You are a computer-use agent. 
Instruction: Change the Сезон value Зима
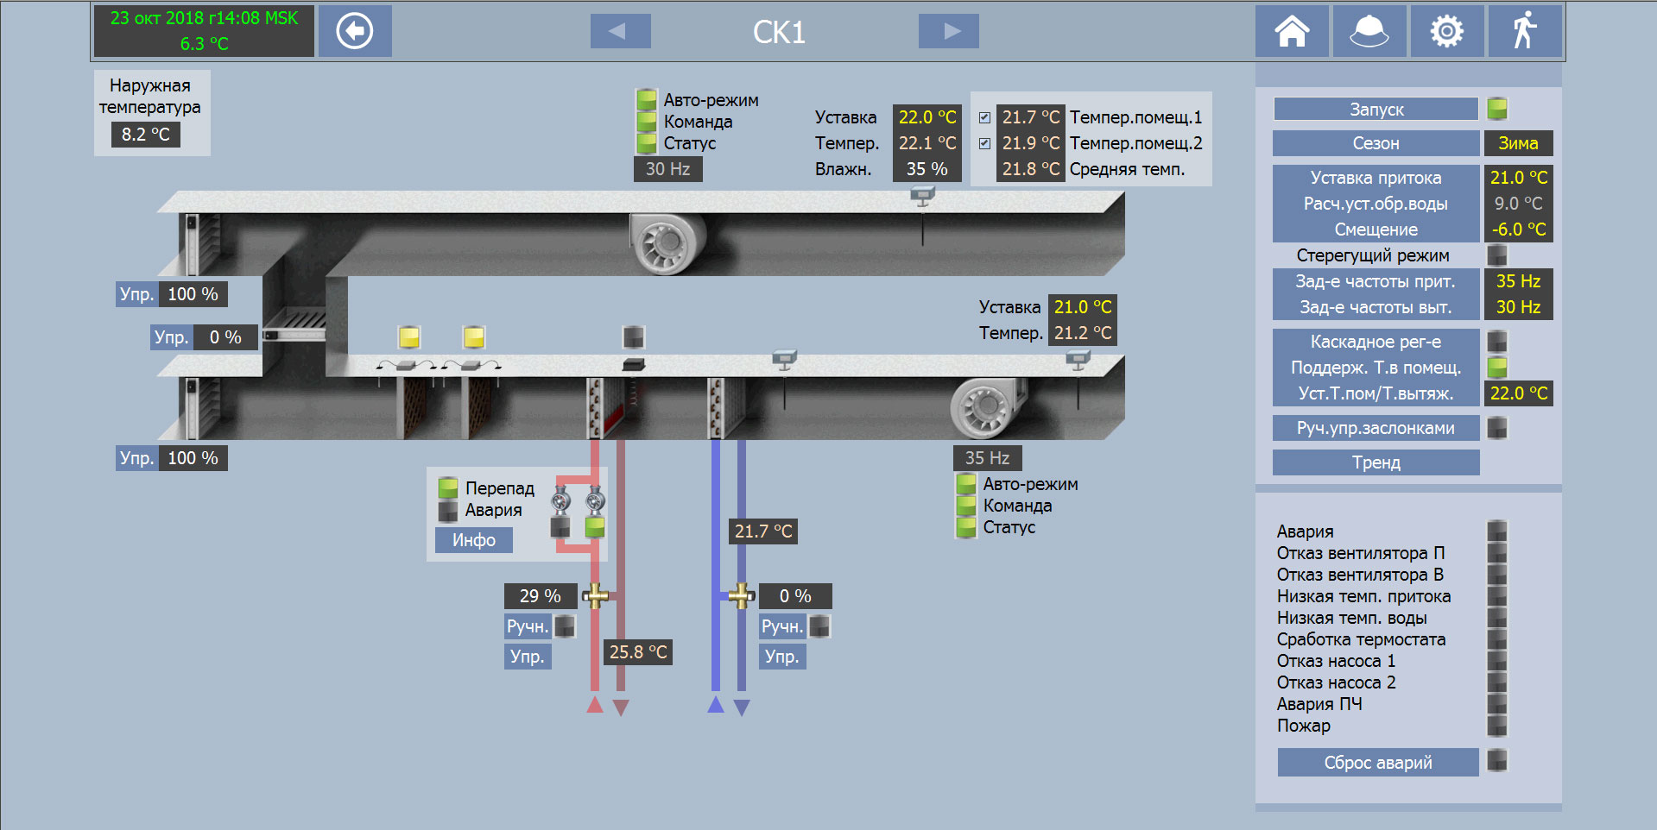click(x=1517, y=143)
